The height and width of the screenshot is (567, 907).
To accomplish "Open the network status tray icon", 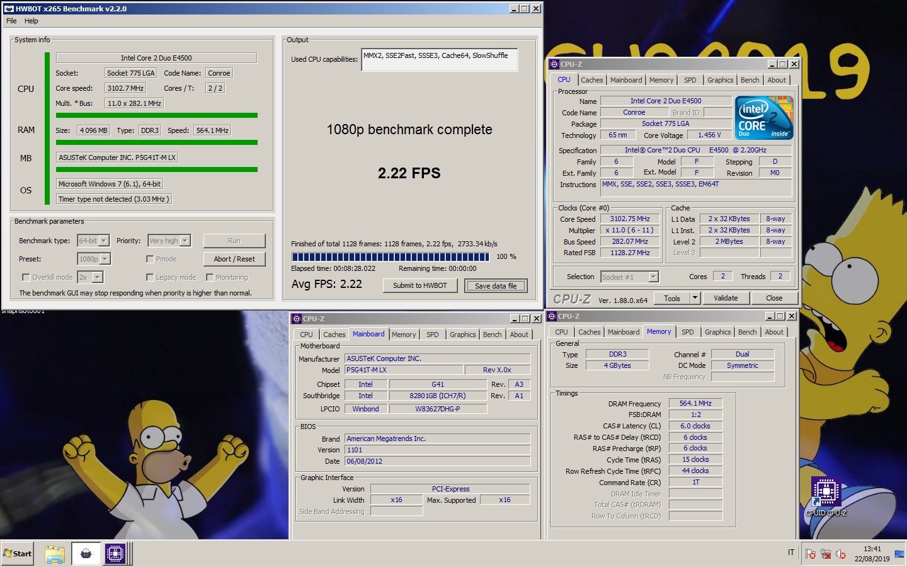I will click(x=826, y=554).
